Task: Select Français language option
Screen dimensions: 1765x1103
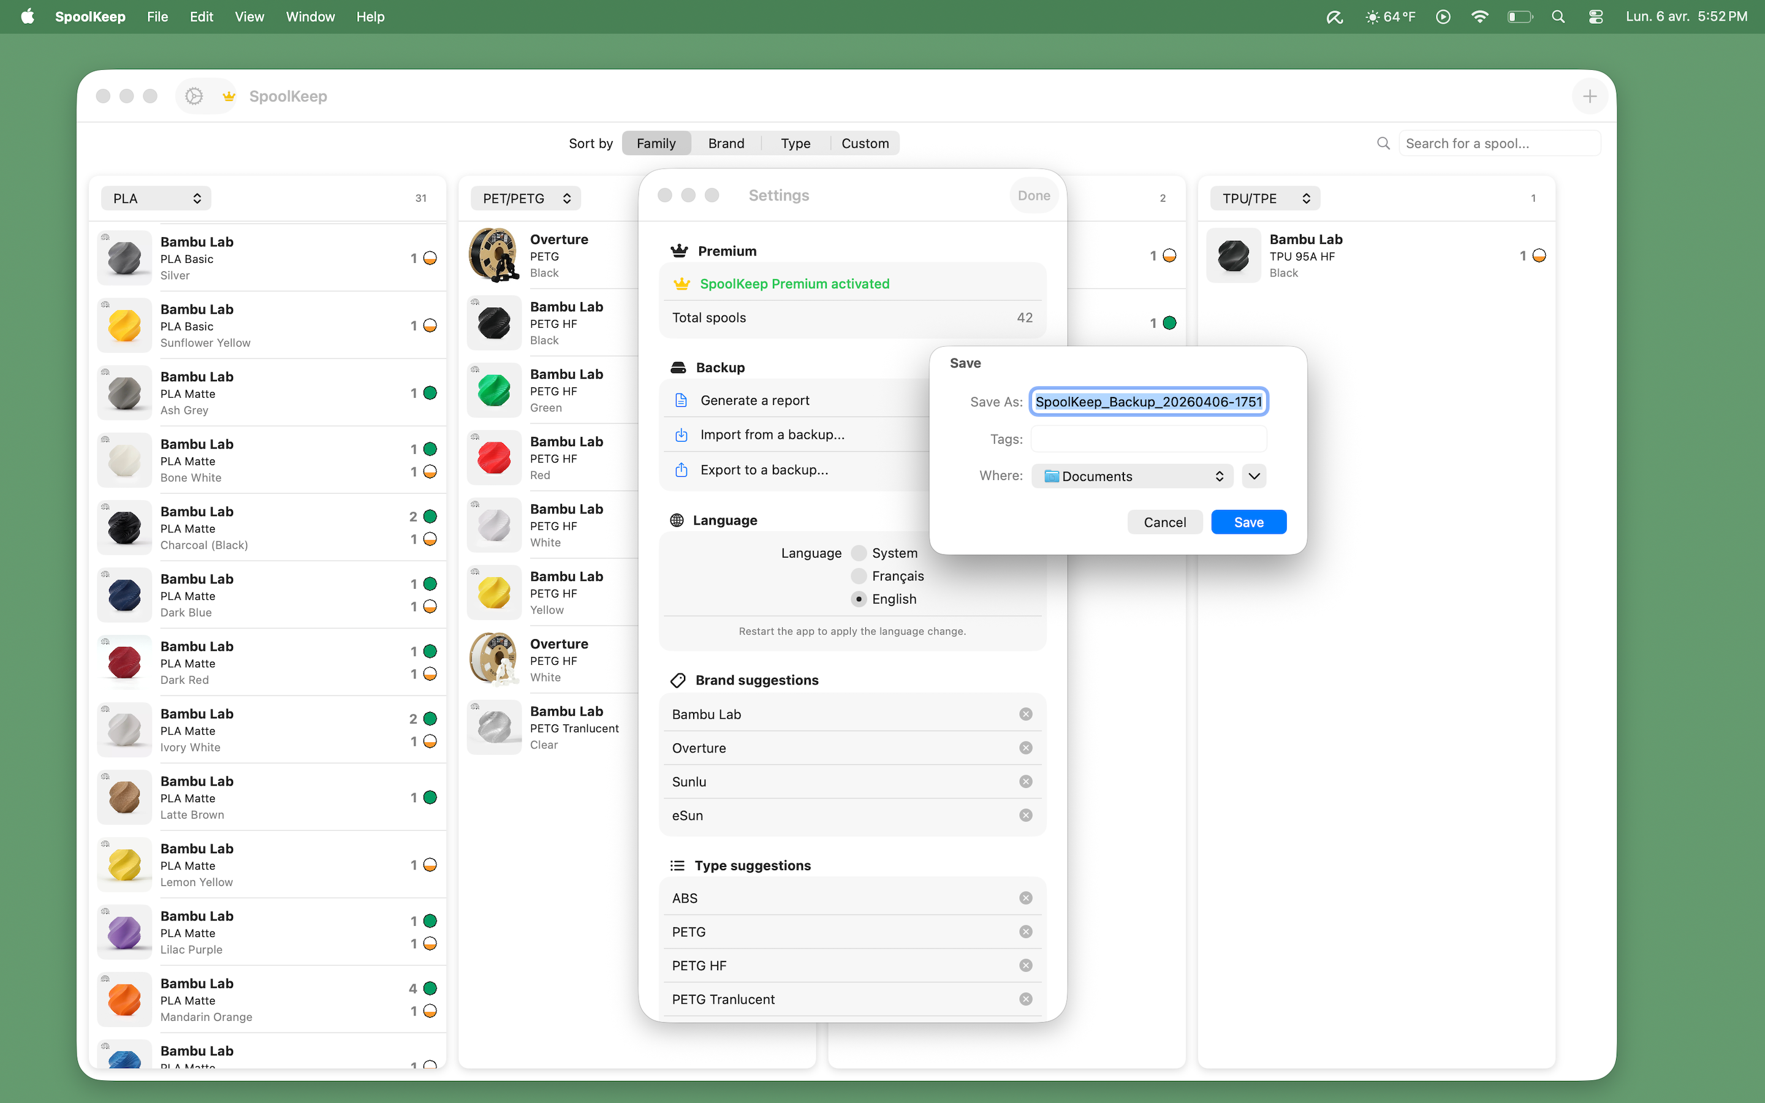Action: click(x=859, y=575)
